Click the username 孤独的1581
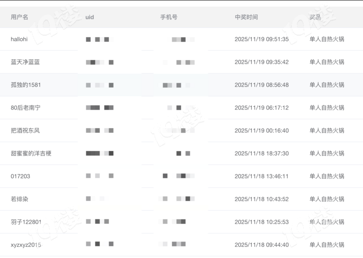This screenshot has height=258, width=363. (26, 85)
